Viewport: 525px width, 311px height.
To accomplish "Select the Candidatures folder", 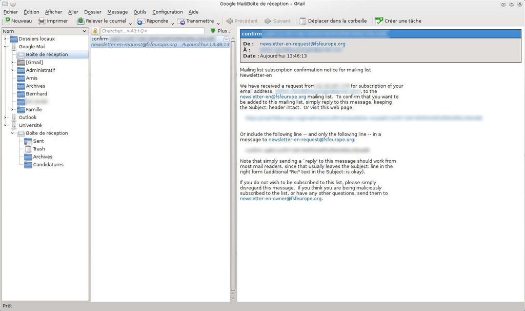I will (48, 164).
